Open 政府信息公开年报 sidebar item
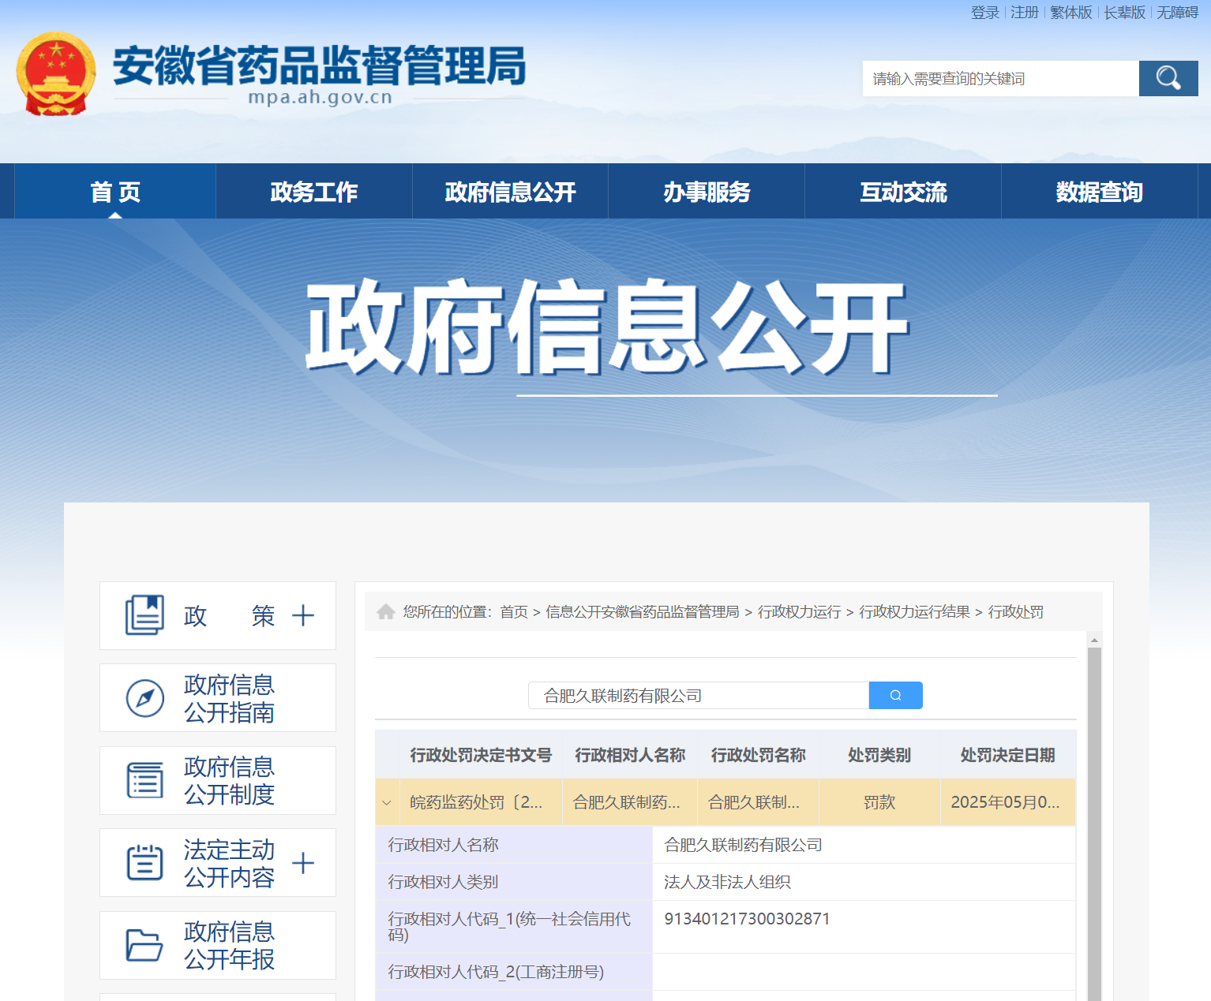The image size is (1211, 1001). click(x=218, y=945)
